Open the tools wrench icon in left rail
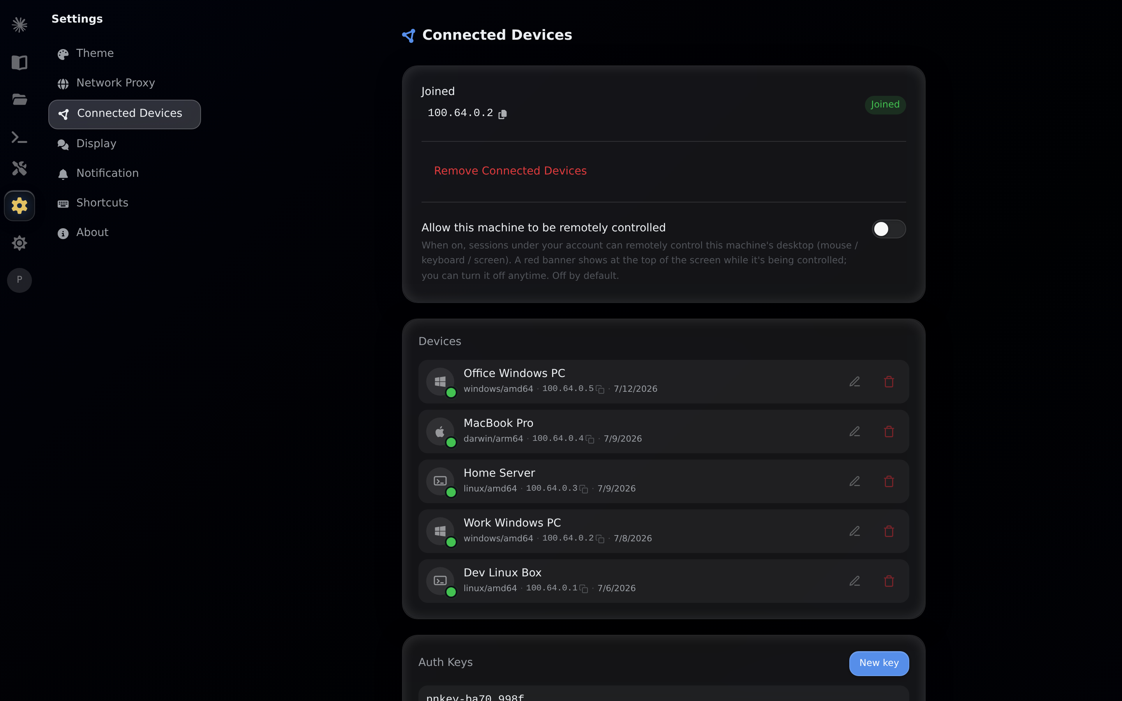The image size is (1122, 701). click(x=19, y=168)
